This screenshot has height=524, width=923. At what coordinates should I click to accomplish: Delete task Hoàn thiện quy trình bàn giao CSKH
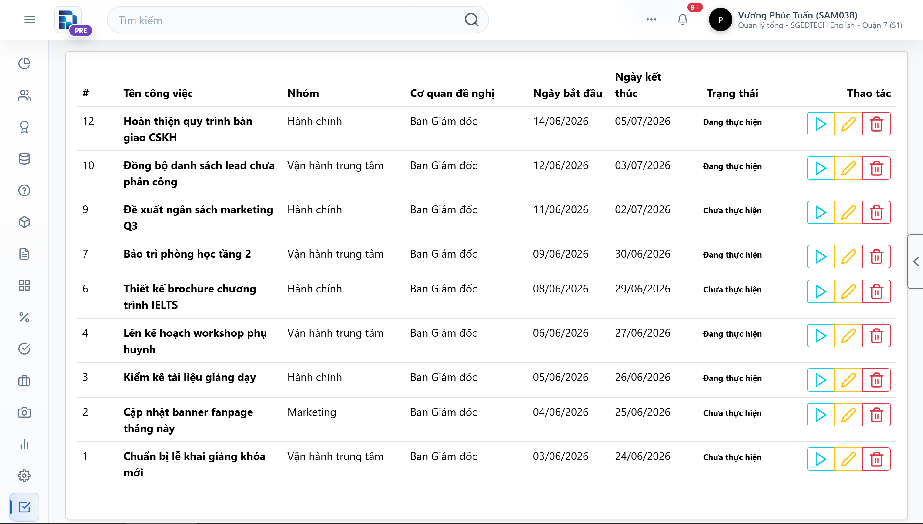876,124
